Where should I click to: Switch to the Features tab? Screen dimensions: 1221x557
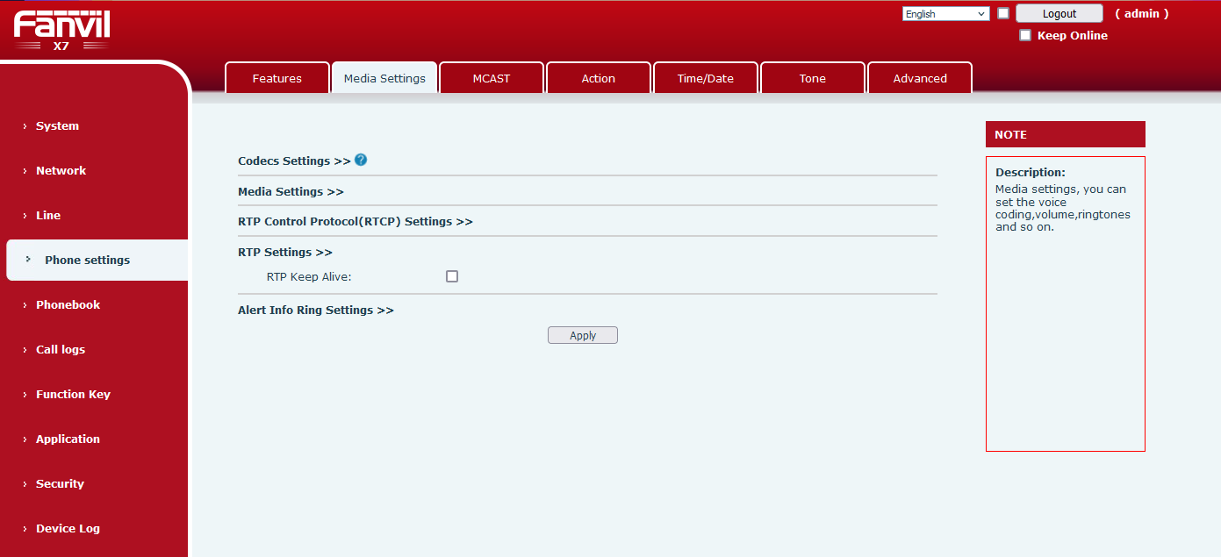tap(277, 78)
